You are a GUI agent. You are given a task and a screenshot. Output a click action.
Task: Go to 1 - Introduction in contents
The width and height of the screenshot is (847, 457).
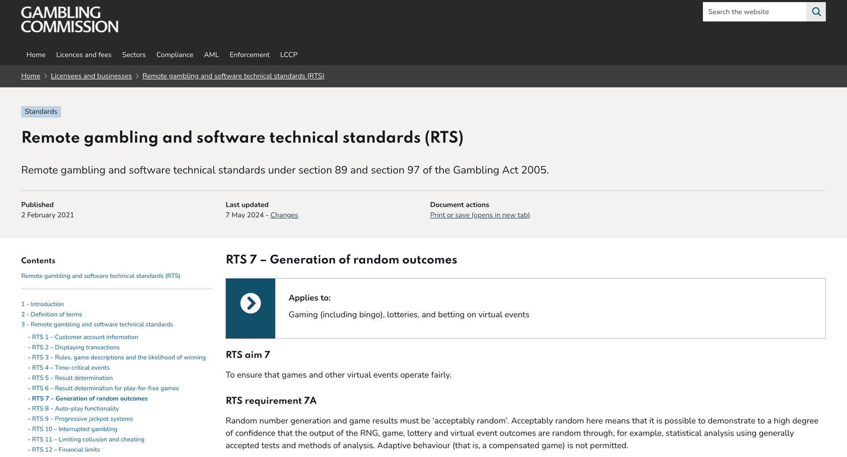(42, 304)
